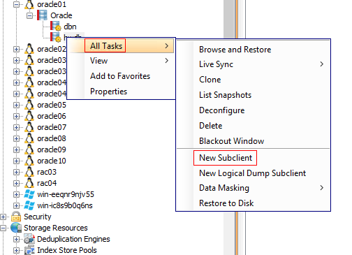The image size is (352, 255).
Task: Select the dbn instance icon
Action: pos(56,27)
